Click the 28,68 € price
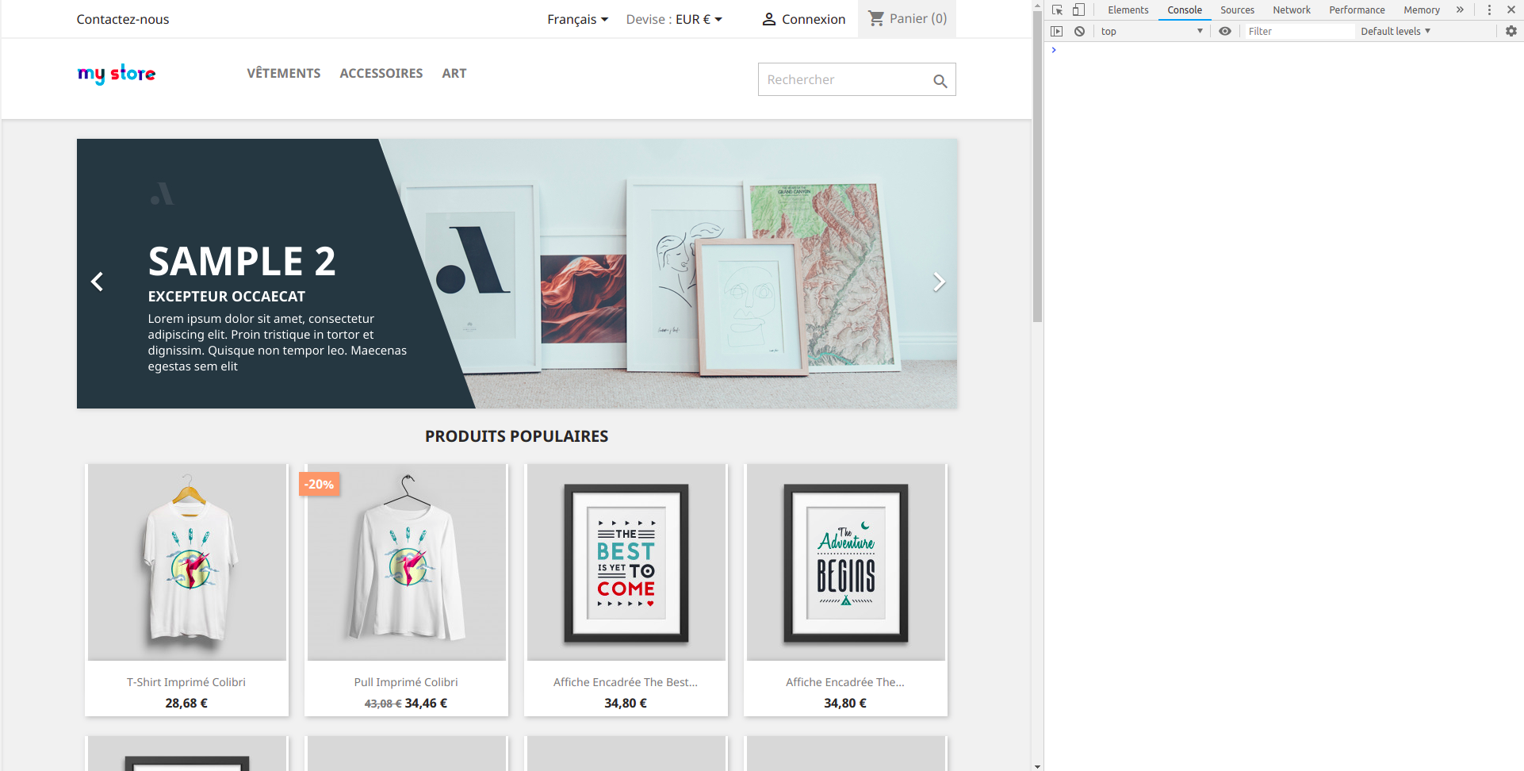1524x771 pixels. point(186,703)
